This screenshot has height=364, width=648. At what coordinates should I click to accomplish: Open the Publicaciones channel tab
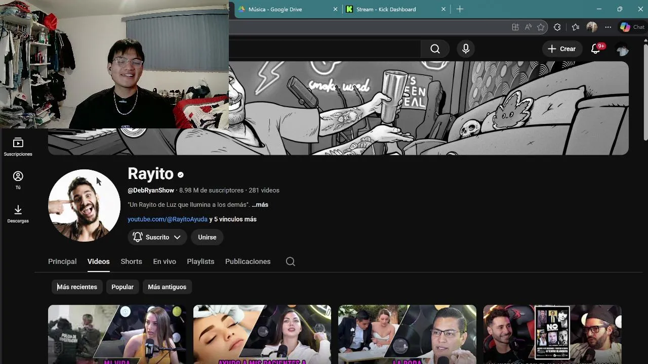[248, 261]
